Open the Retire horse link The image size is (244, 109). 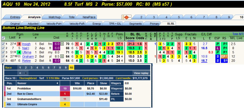[x=26, y=61]
